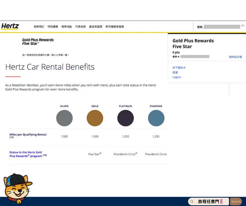Open the 我的設定檔 profile link
The width and height of the screenshot is (246, 206).
(235, 57)
